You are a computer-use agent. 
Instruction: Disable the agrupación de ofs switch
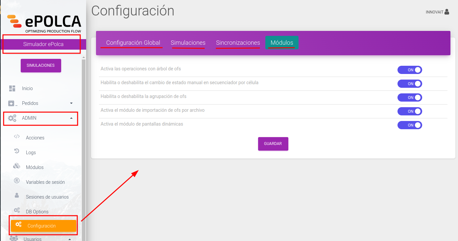[410, 98]
